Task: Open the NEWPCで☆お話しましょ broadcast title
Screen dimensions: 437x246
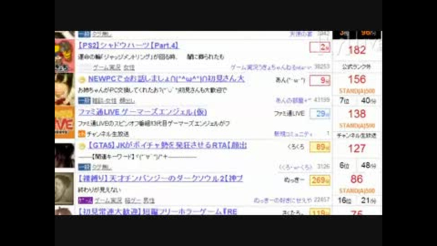Action: pos(167,79)
